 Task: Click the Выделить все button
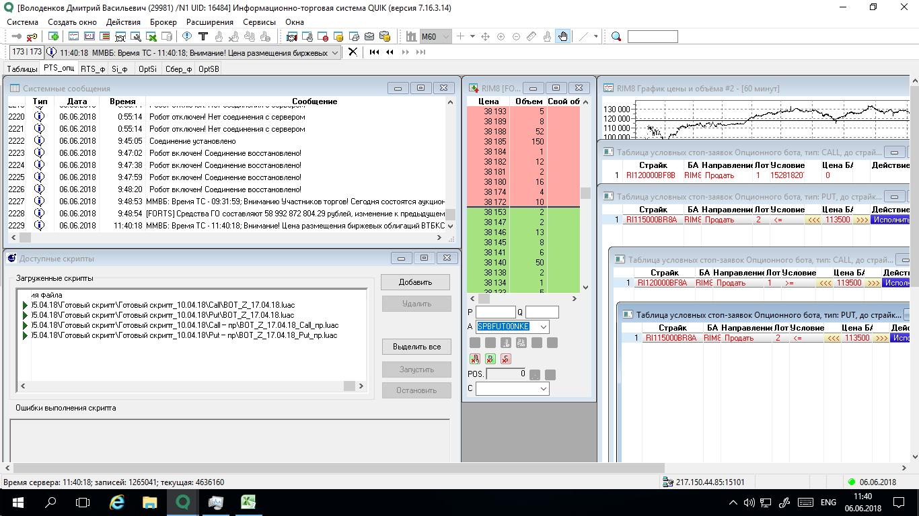415,347
